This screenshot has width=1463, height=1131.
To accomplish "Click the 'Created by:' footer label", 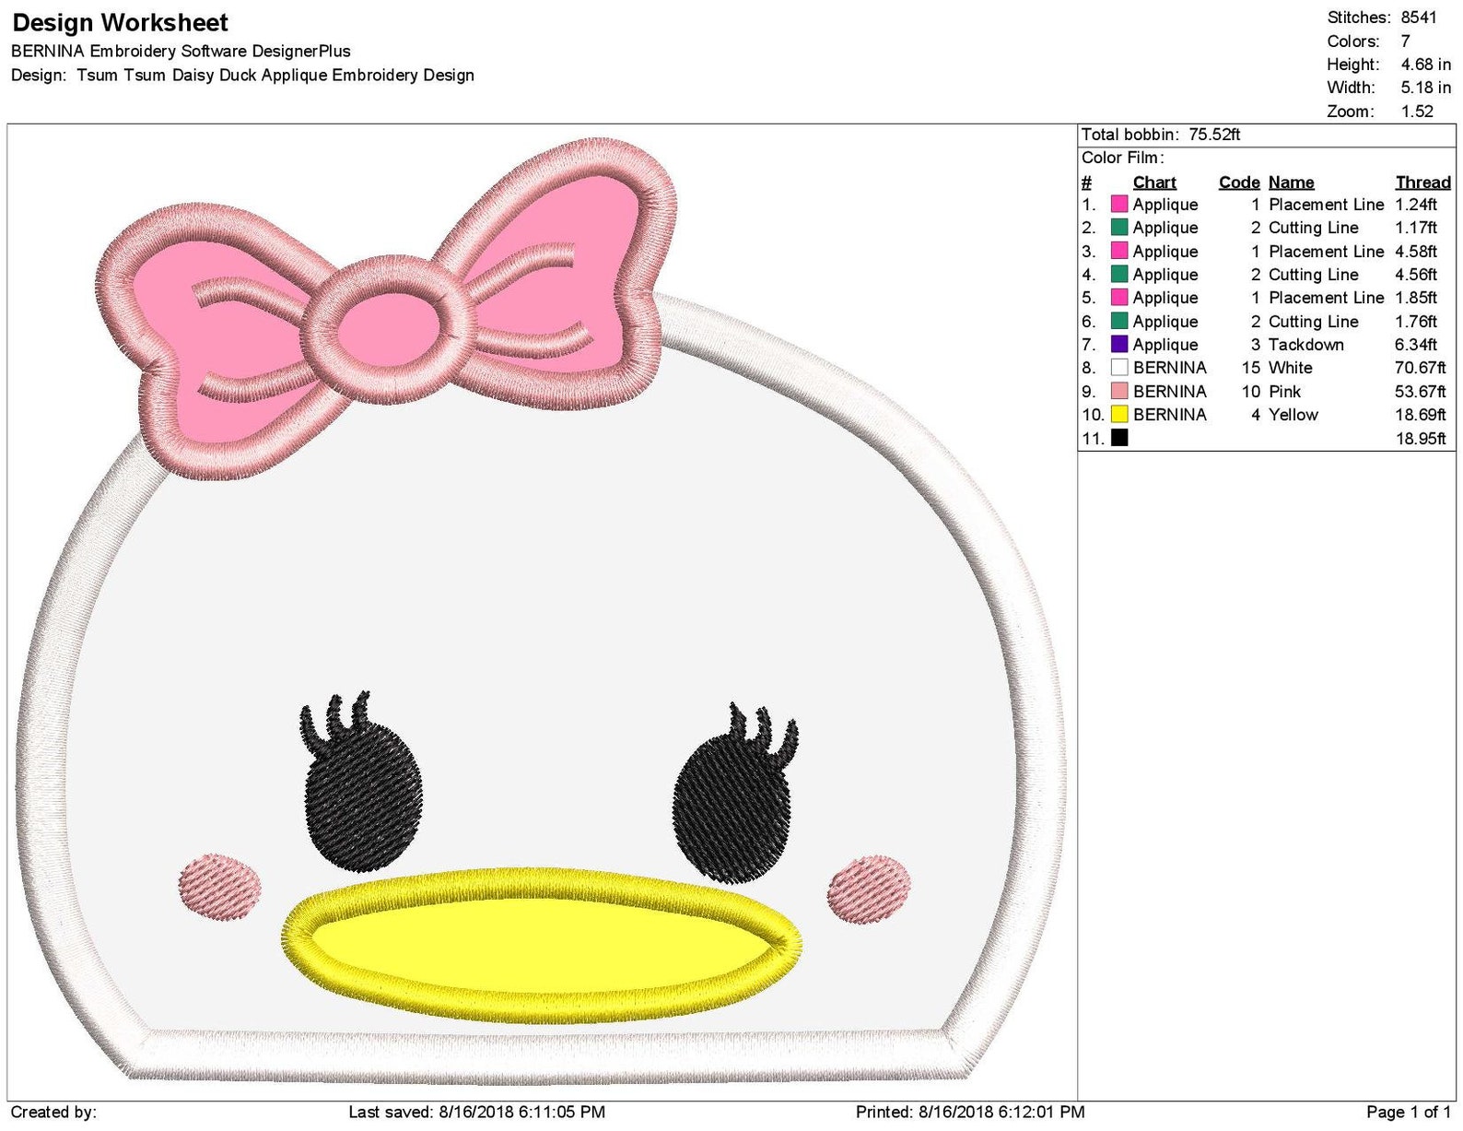I will (x=53, y=1113).
